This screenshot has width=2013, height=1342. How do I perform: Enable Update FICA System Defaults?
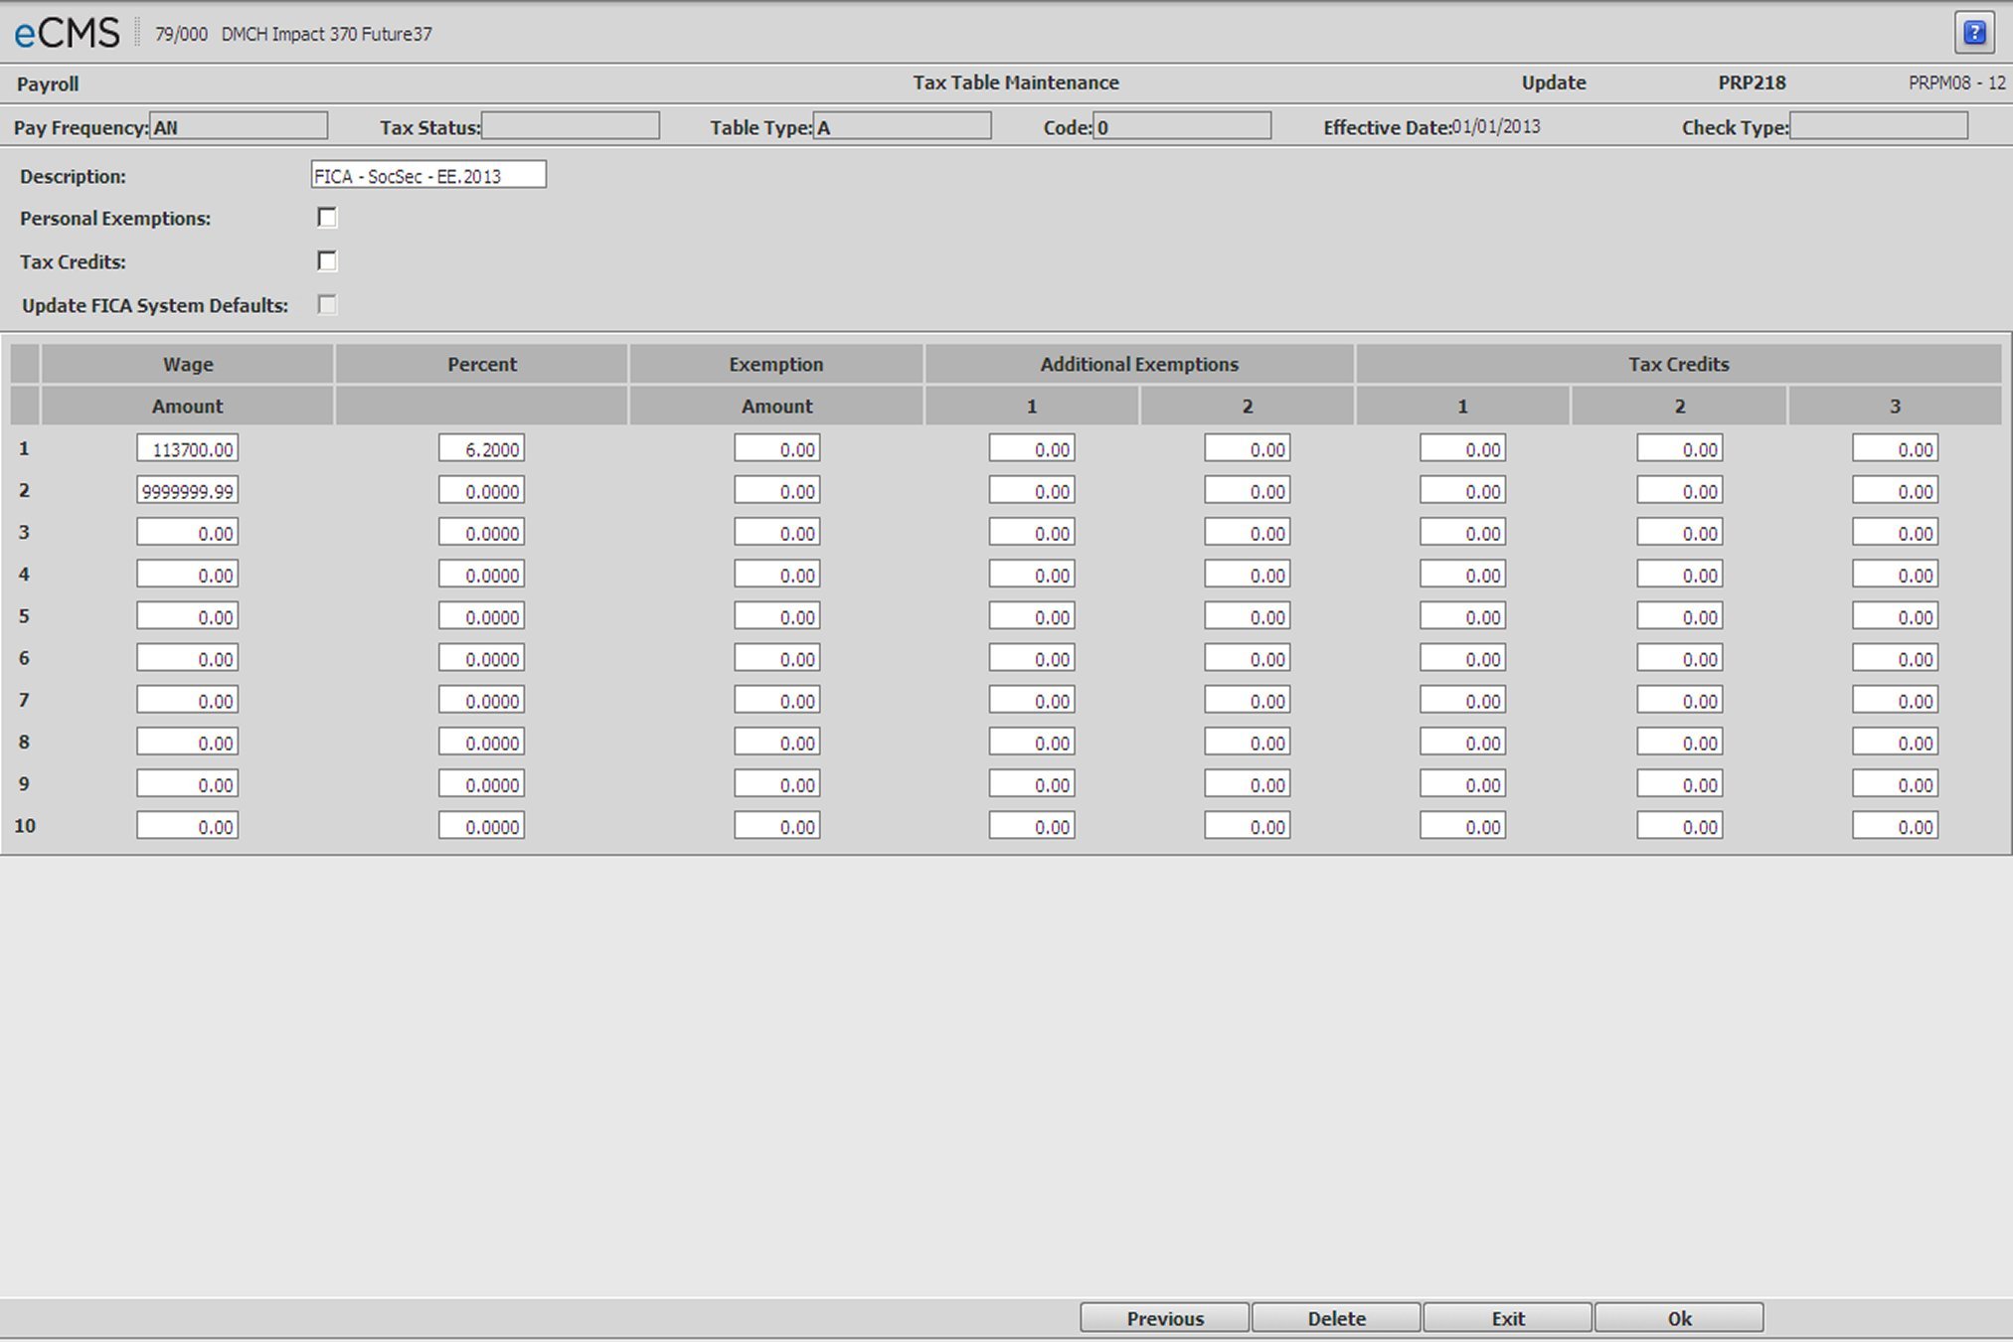tap(325, 305)
